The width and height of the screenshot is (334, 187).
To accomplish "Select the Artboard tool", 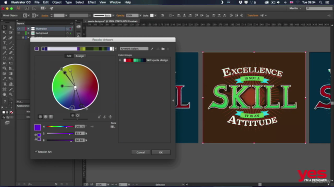I will coord(4,89).
